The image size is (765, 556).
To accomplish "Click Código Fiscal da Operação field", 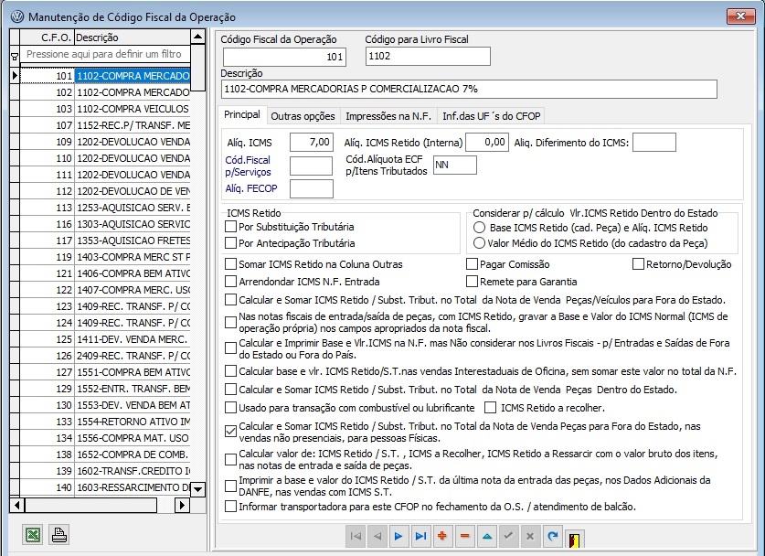I will (x=284, y=57).
